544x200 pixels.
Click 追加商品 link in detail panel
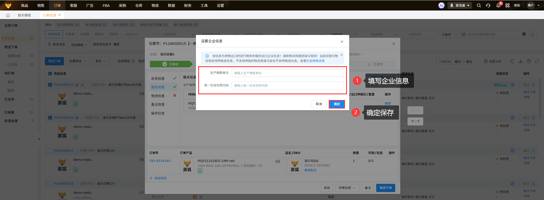click(x=158, y=178)
